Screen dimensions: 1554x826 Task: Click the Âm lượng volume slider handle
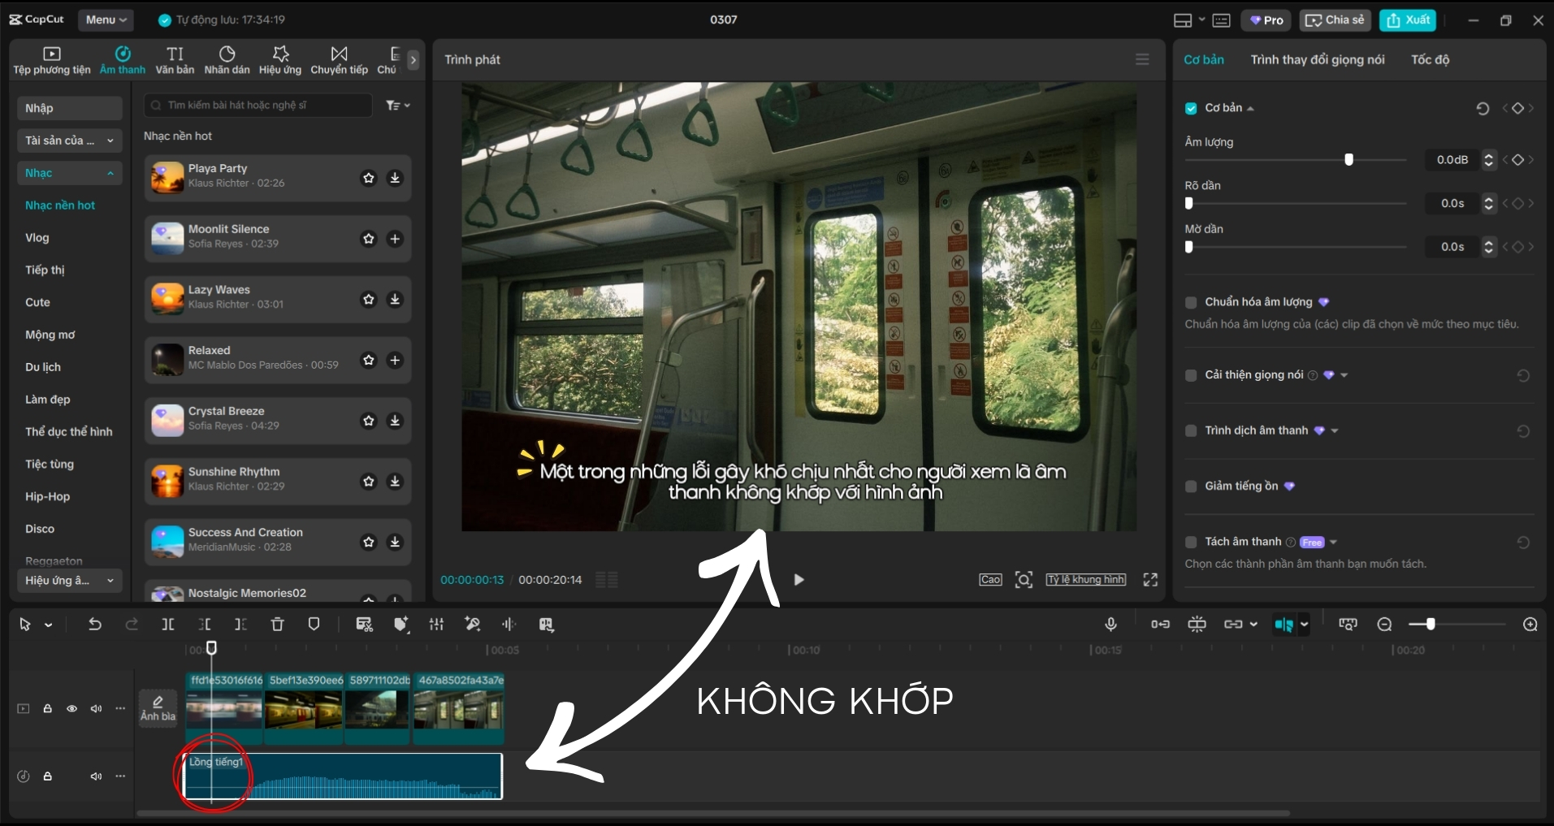[1348, 160]
